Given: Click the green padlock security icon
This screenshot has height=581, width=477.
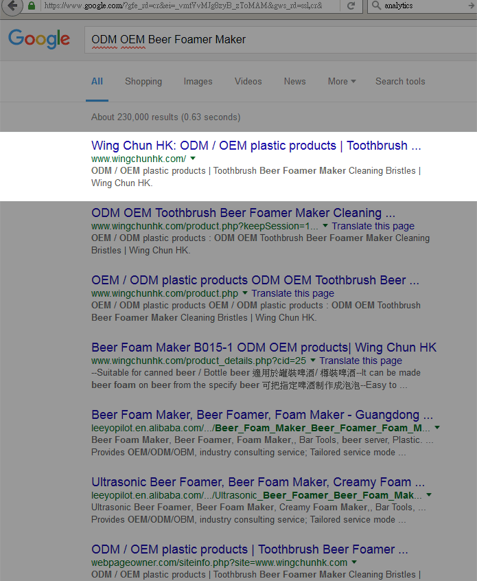Looking at the screenshot, I should tap(32, 5).
